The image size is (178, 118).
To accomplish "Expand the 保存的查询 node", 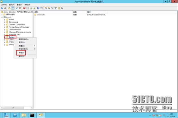I will (x=2, y=14).
